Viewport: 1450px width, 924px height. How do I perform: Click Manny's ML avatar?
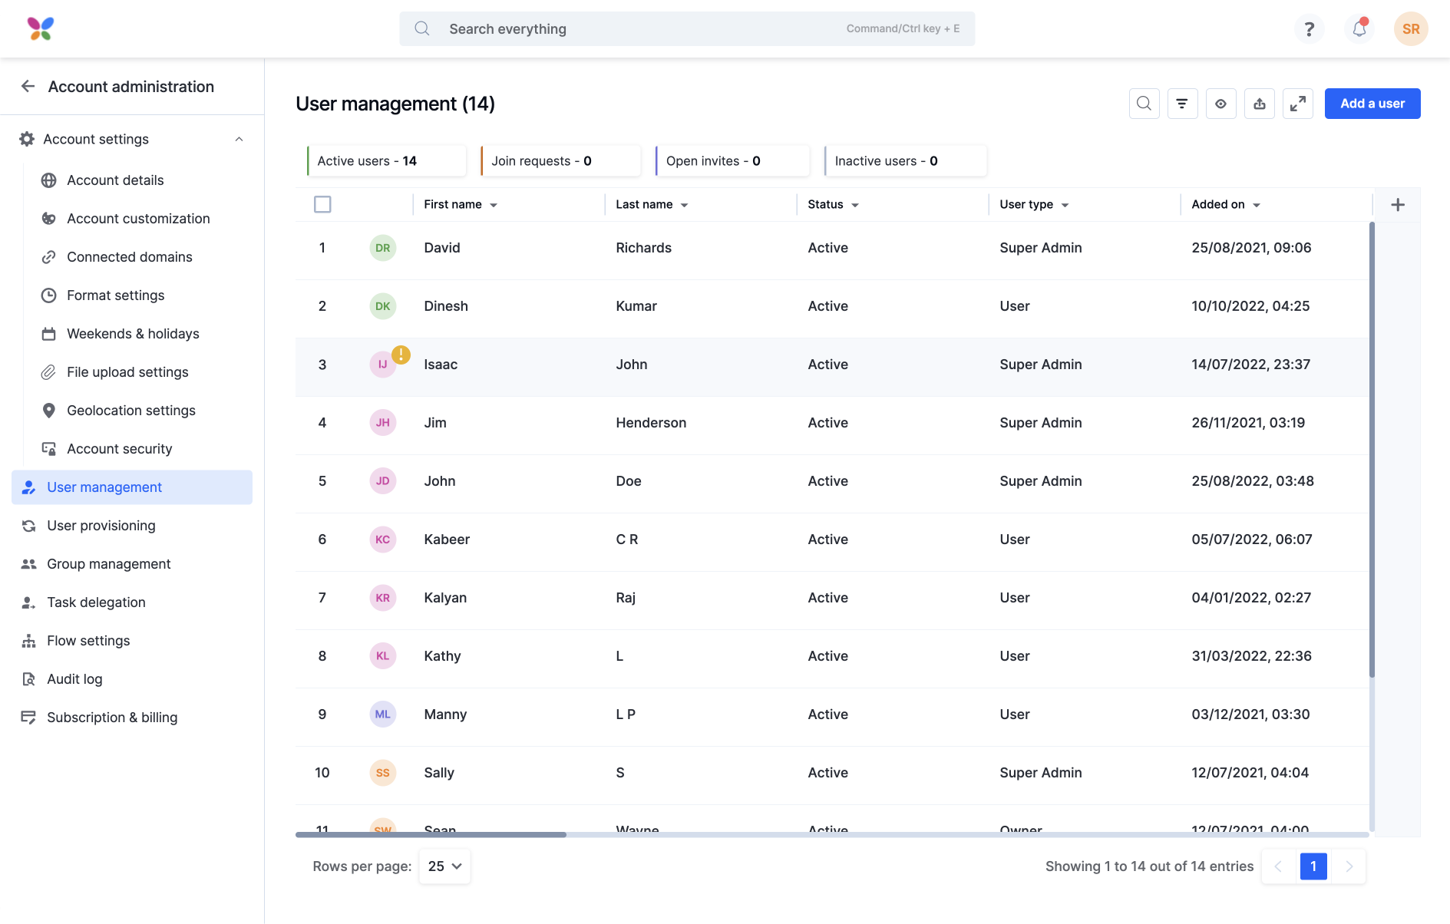tap(383, 714)
